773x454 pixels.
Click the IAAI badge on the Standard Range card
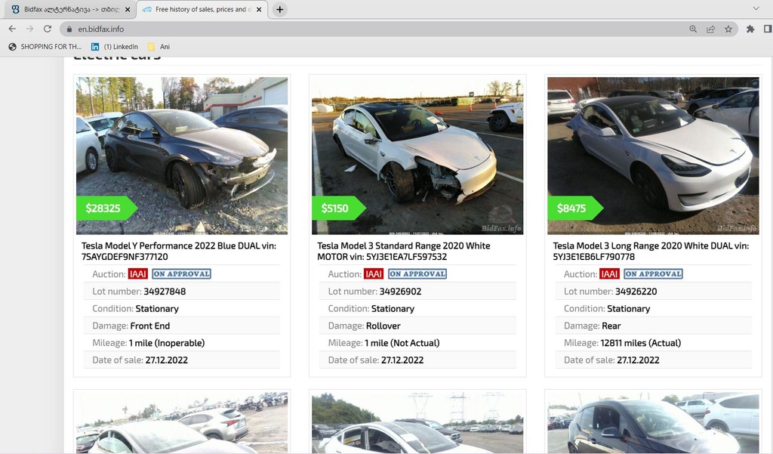(x=374, y=274)
